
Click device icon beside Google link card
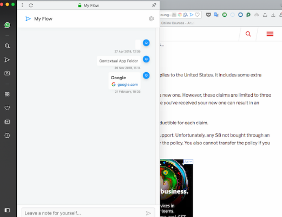tap(146, 75)
